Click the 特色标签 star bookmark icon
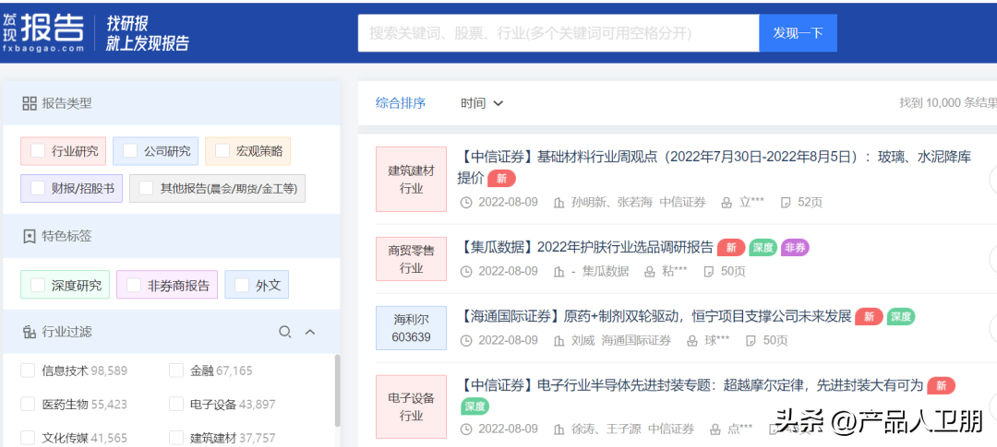This screenshot has height=447, width=997. click(30, 237)
